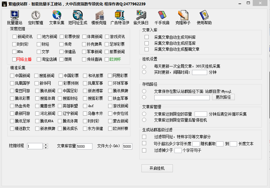The image size is (270, 188).
Task: Click the 随机截取 start value field
Action: click(x=220, y=144)
